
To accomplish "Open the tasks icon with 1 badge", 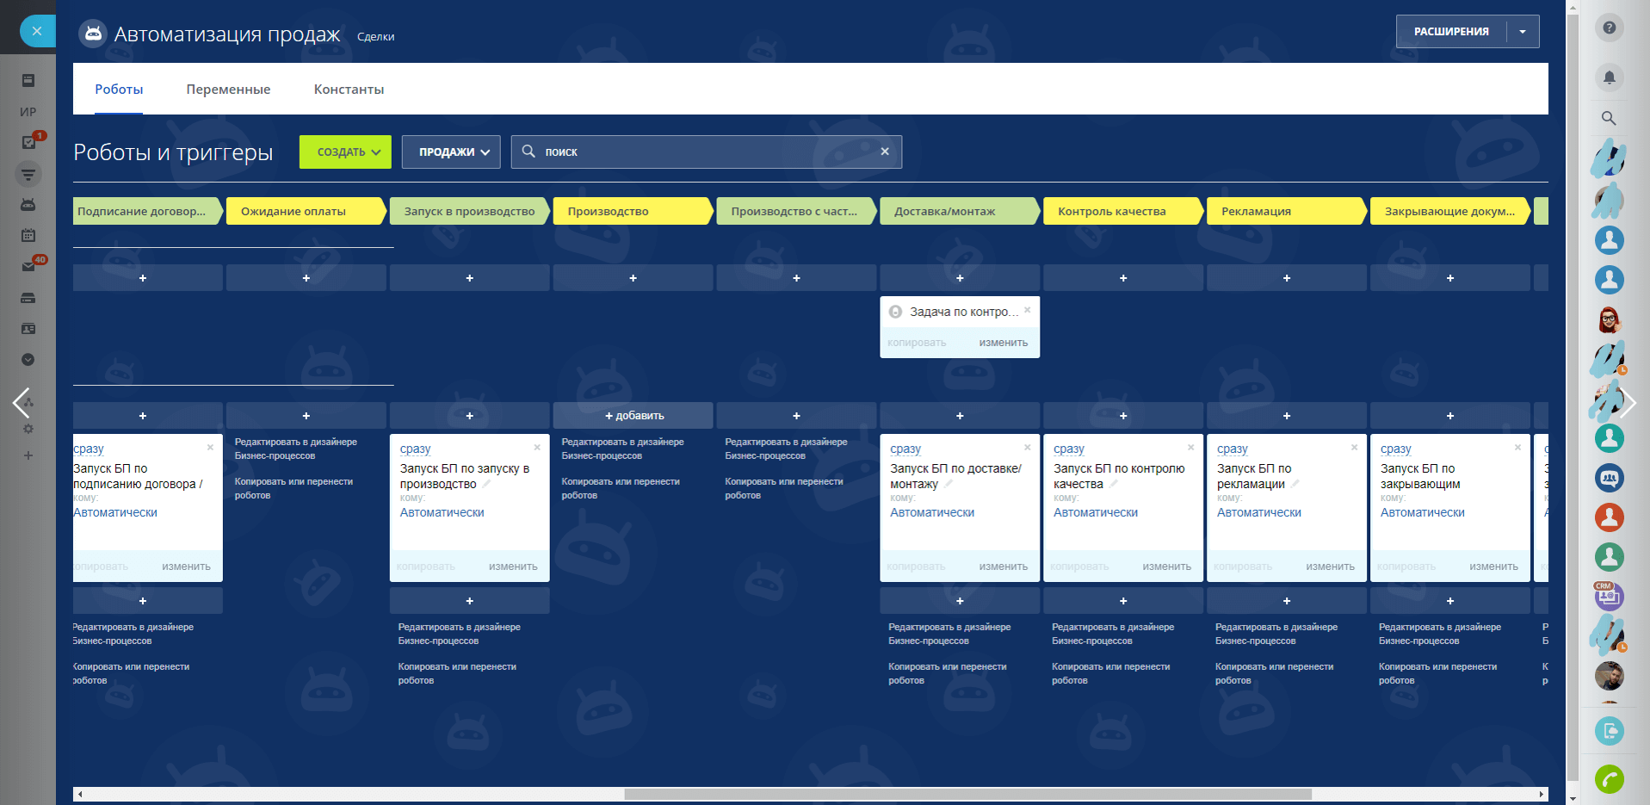I will (28, 142).
